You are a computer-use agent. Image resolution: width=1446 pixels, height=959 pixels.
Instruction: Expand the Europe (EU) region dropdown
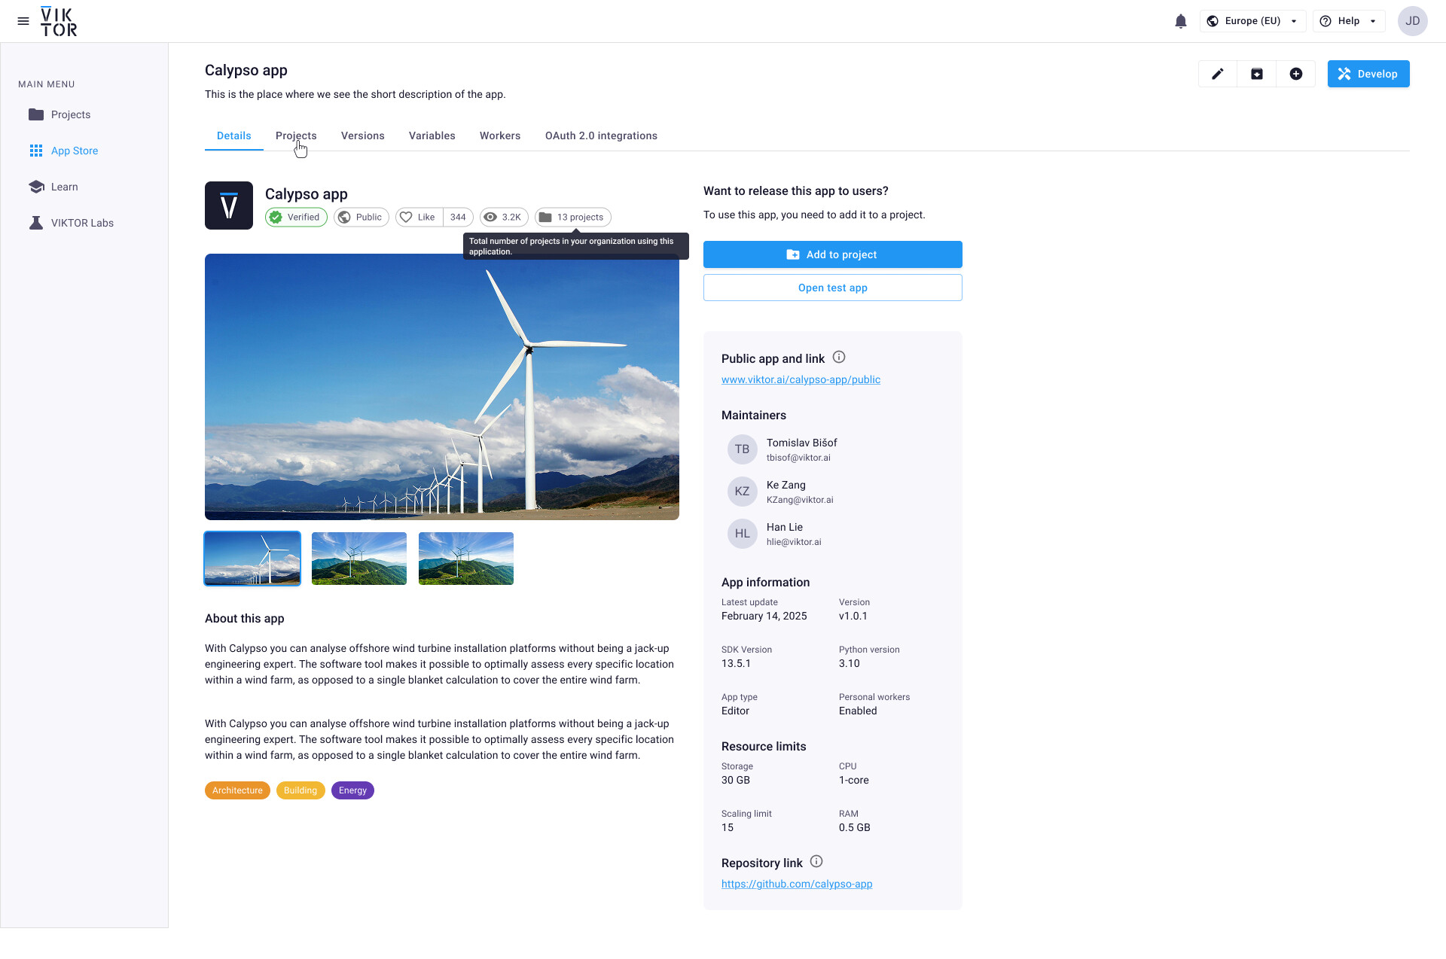coord(1252,21)
